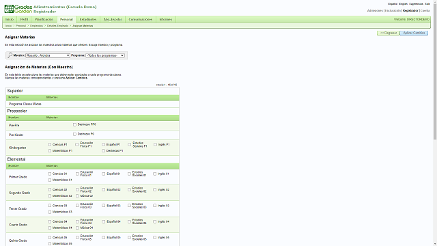Check Inglés 02 checkbox

click(x=155, y=190)
